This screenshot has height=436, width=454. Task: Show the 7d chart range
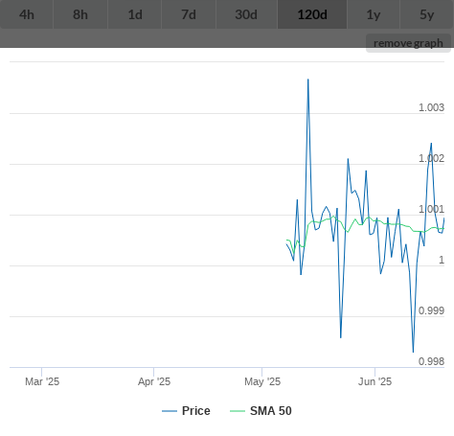(189, 14)
